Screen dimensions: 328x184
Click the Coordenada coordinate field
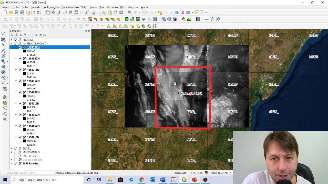196,173
